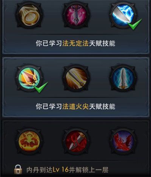Choose the pink glowing sword talent icon

76,15
